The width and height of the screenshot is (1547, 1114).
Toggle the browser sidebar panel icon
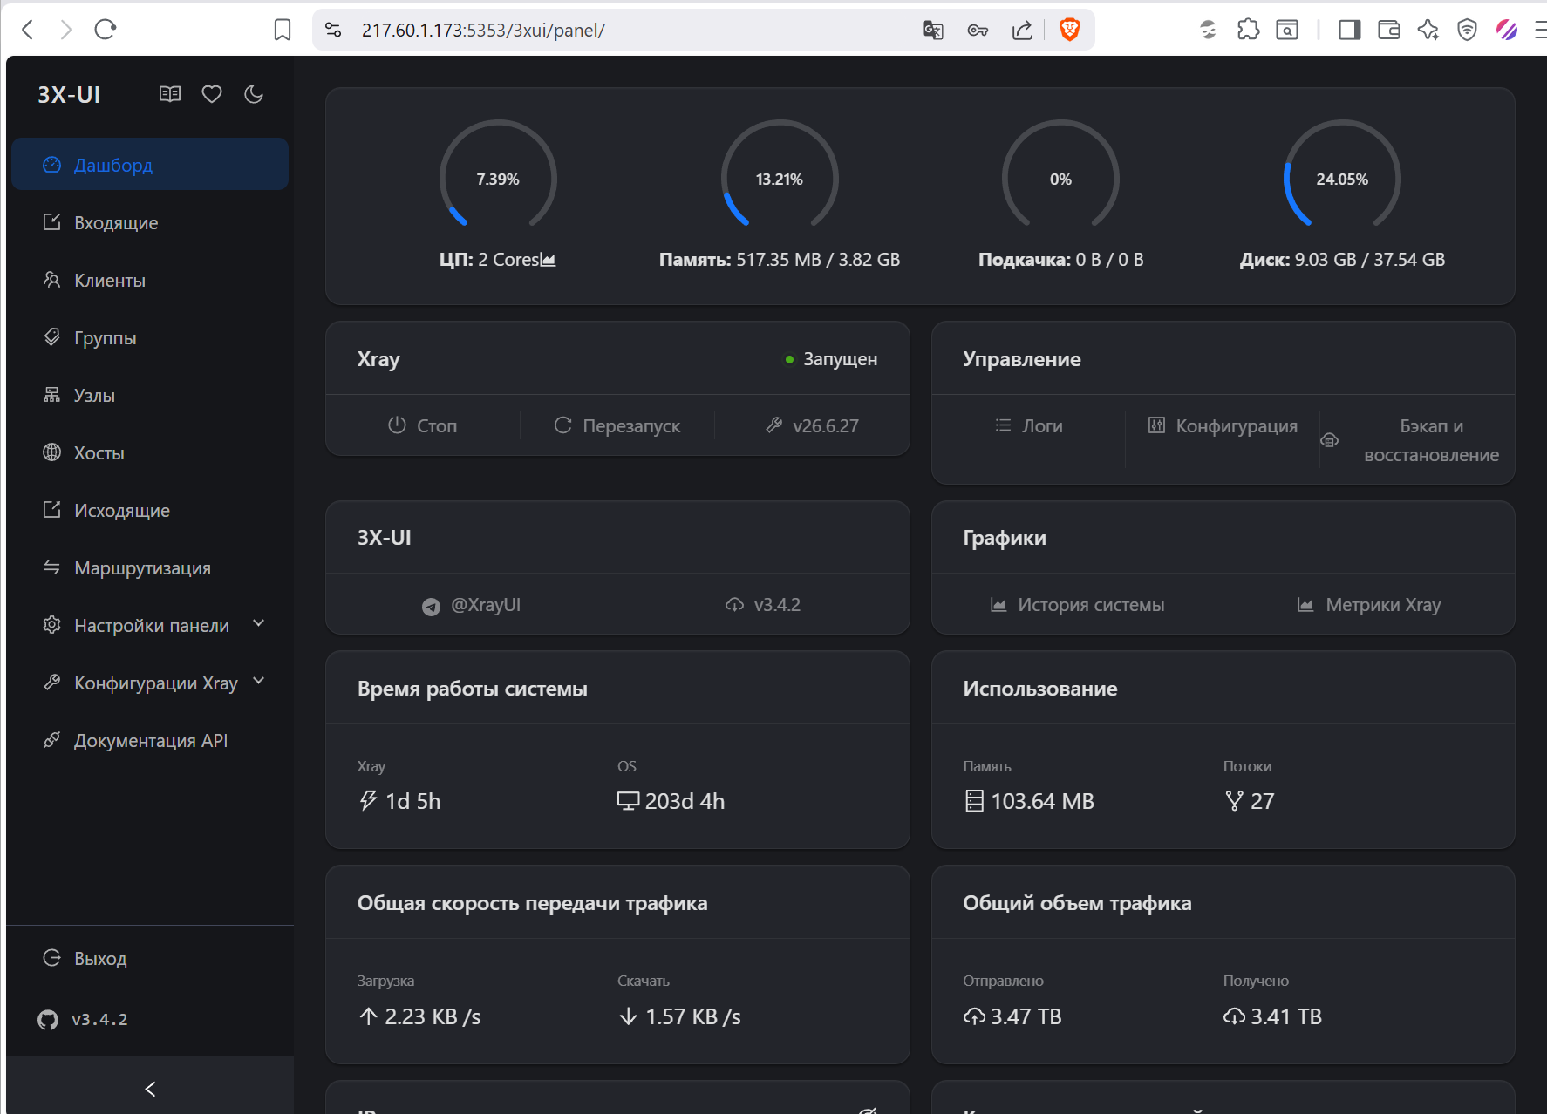click(1350, 30)
